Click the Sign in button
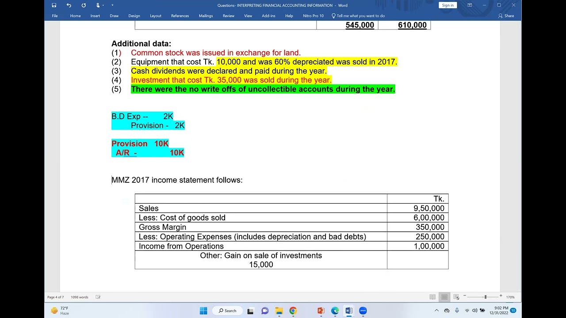The width and height of the screenshot is (566, 318). coord(447,5)
